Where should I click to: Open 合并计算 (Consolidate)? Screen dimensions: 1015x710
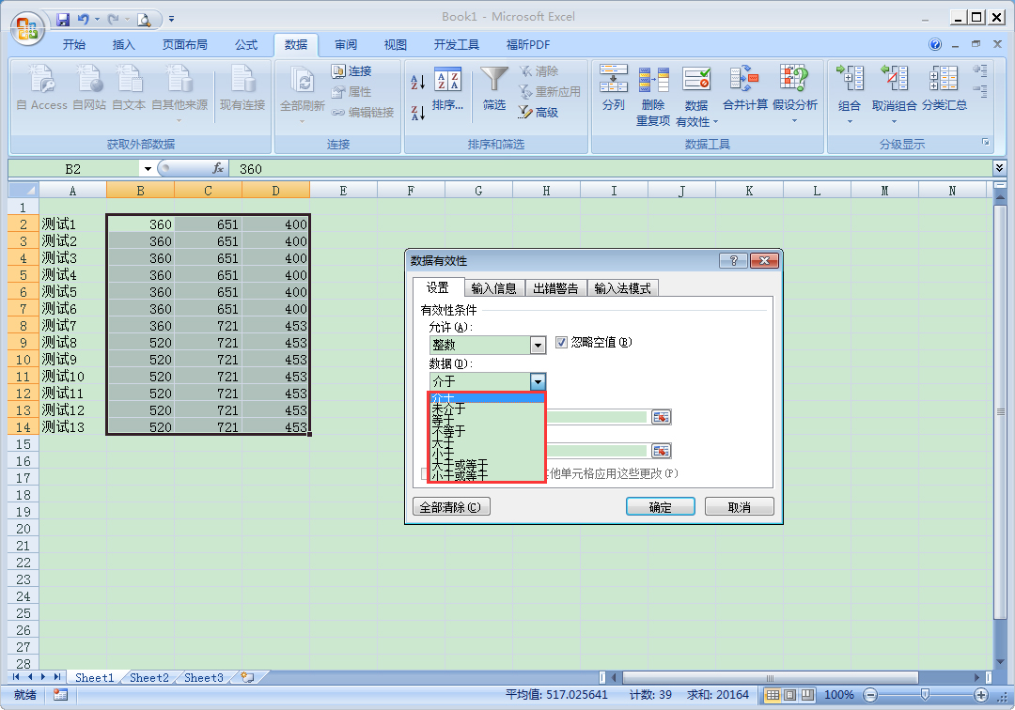(x=745, y=89)
